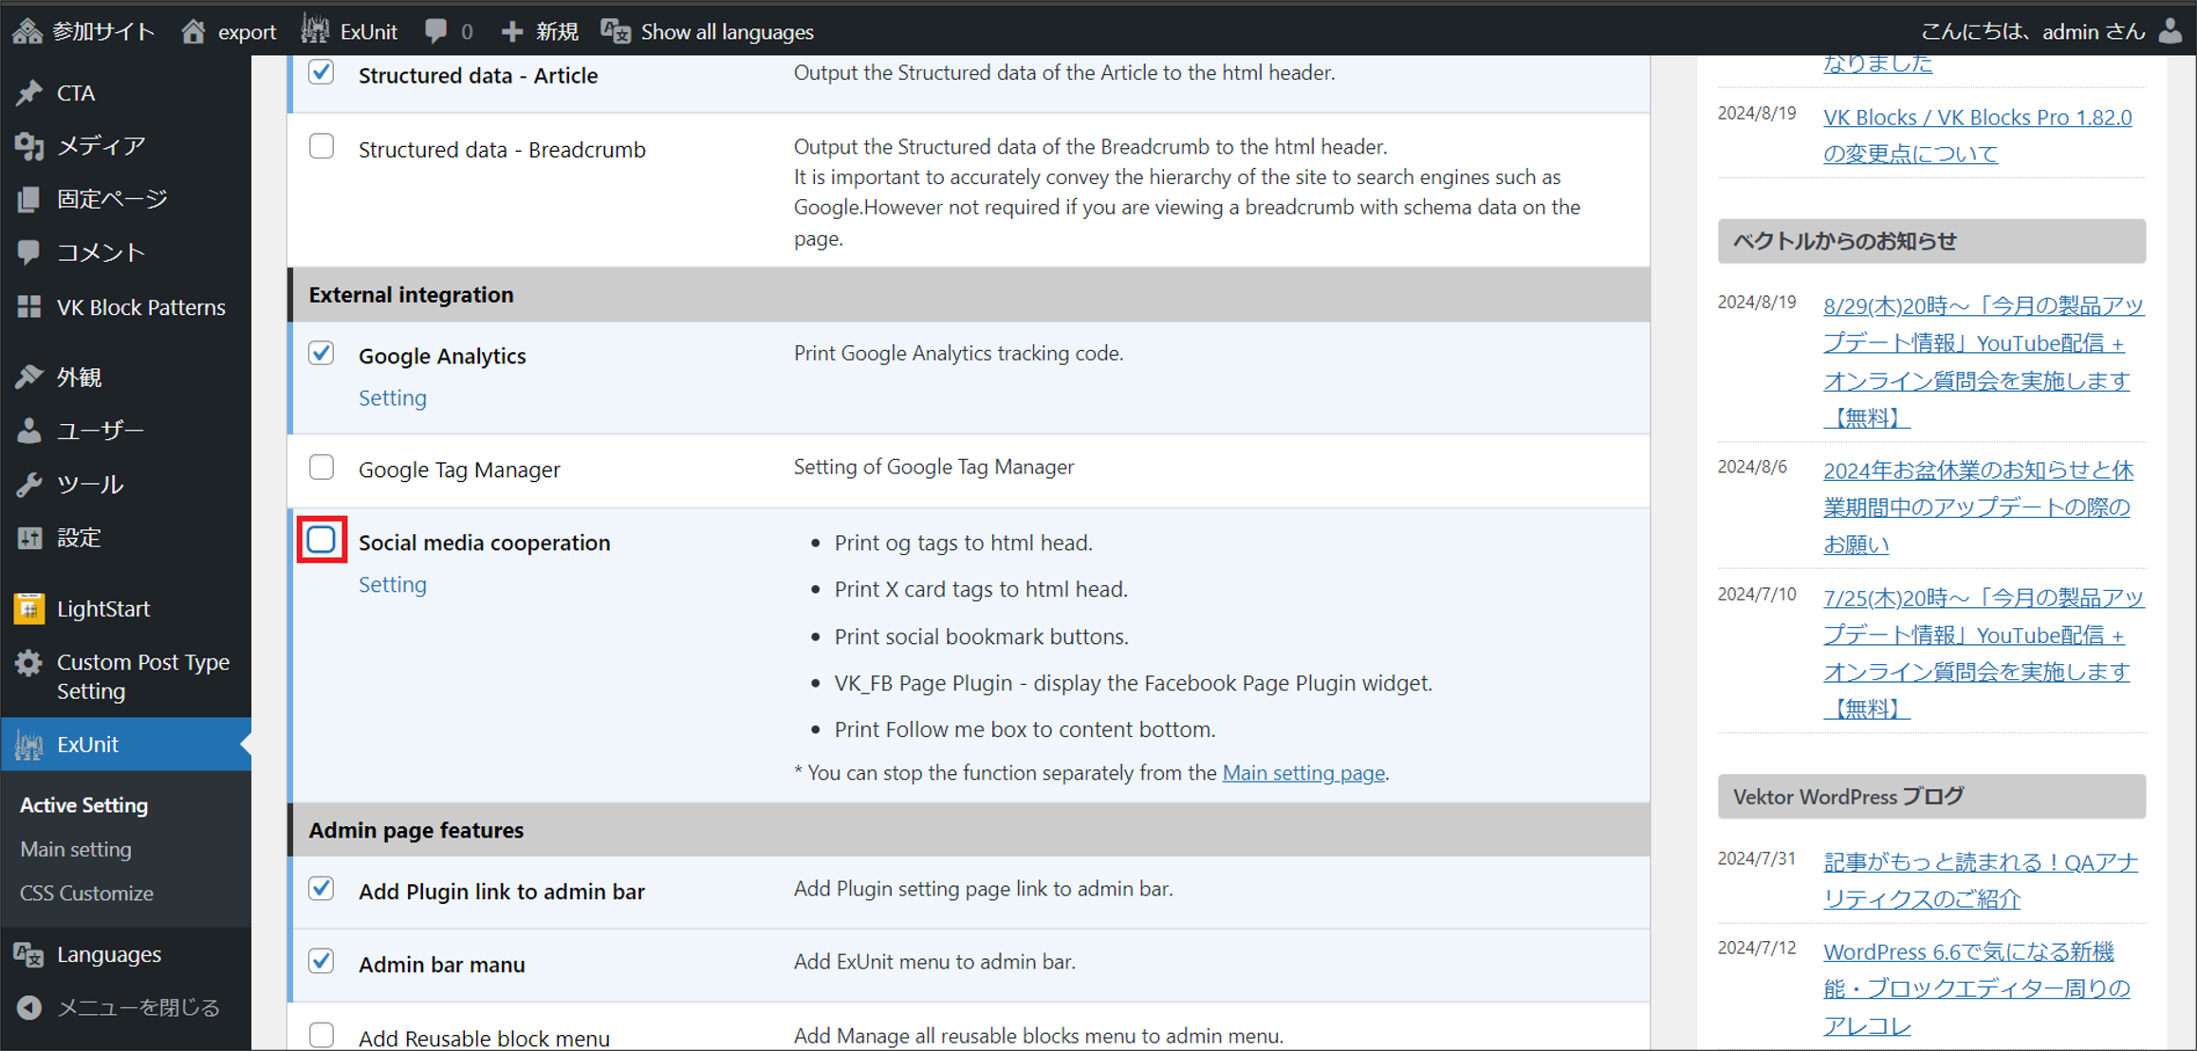Open Setting link under Google Analytics

(x=393, y=397)
